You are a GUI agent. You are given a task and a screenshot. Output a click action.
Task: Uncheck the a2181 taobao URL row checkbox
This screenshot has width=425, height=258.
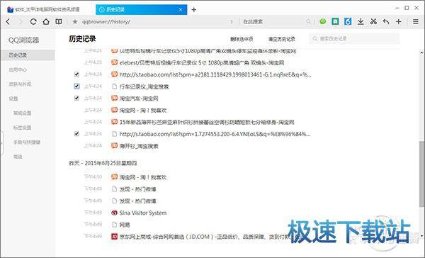76,74
